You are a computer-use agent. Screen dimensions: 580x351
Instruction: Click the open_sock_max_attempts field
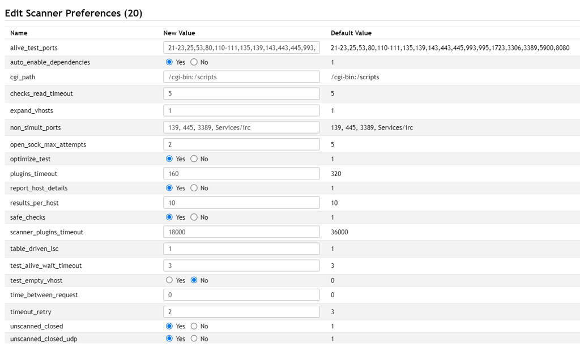pos(241,144)
